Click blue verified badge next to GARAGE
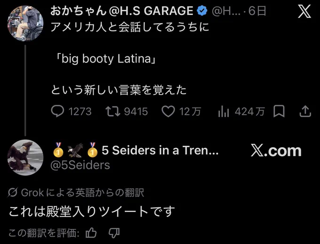 [202, 11]
